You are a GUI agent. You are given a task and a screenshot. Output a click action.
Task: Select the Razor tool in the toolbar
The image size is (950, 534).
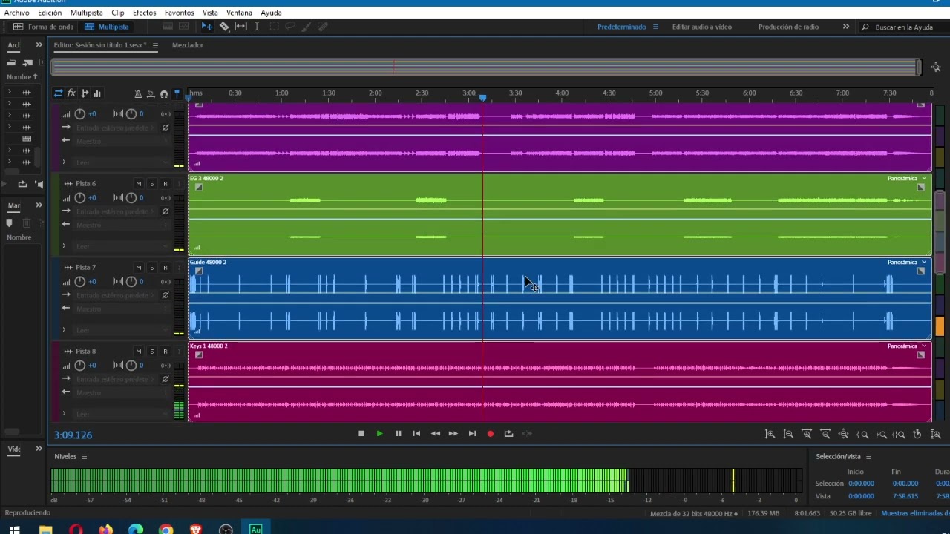224,27
